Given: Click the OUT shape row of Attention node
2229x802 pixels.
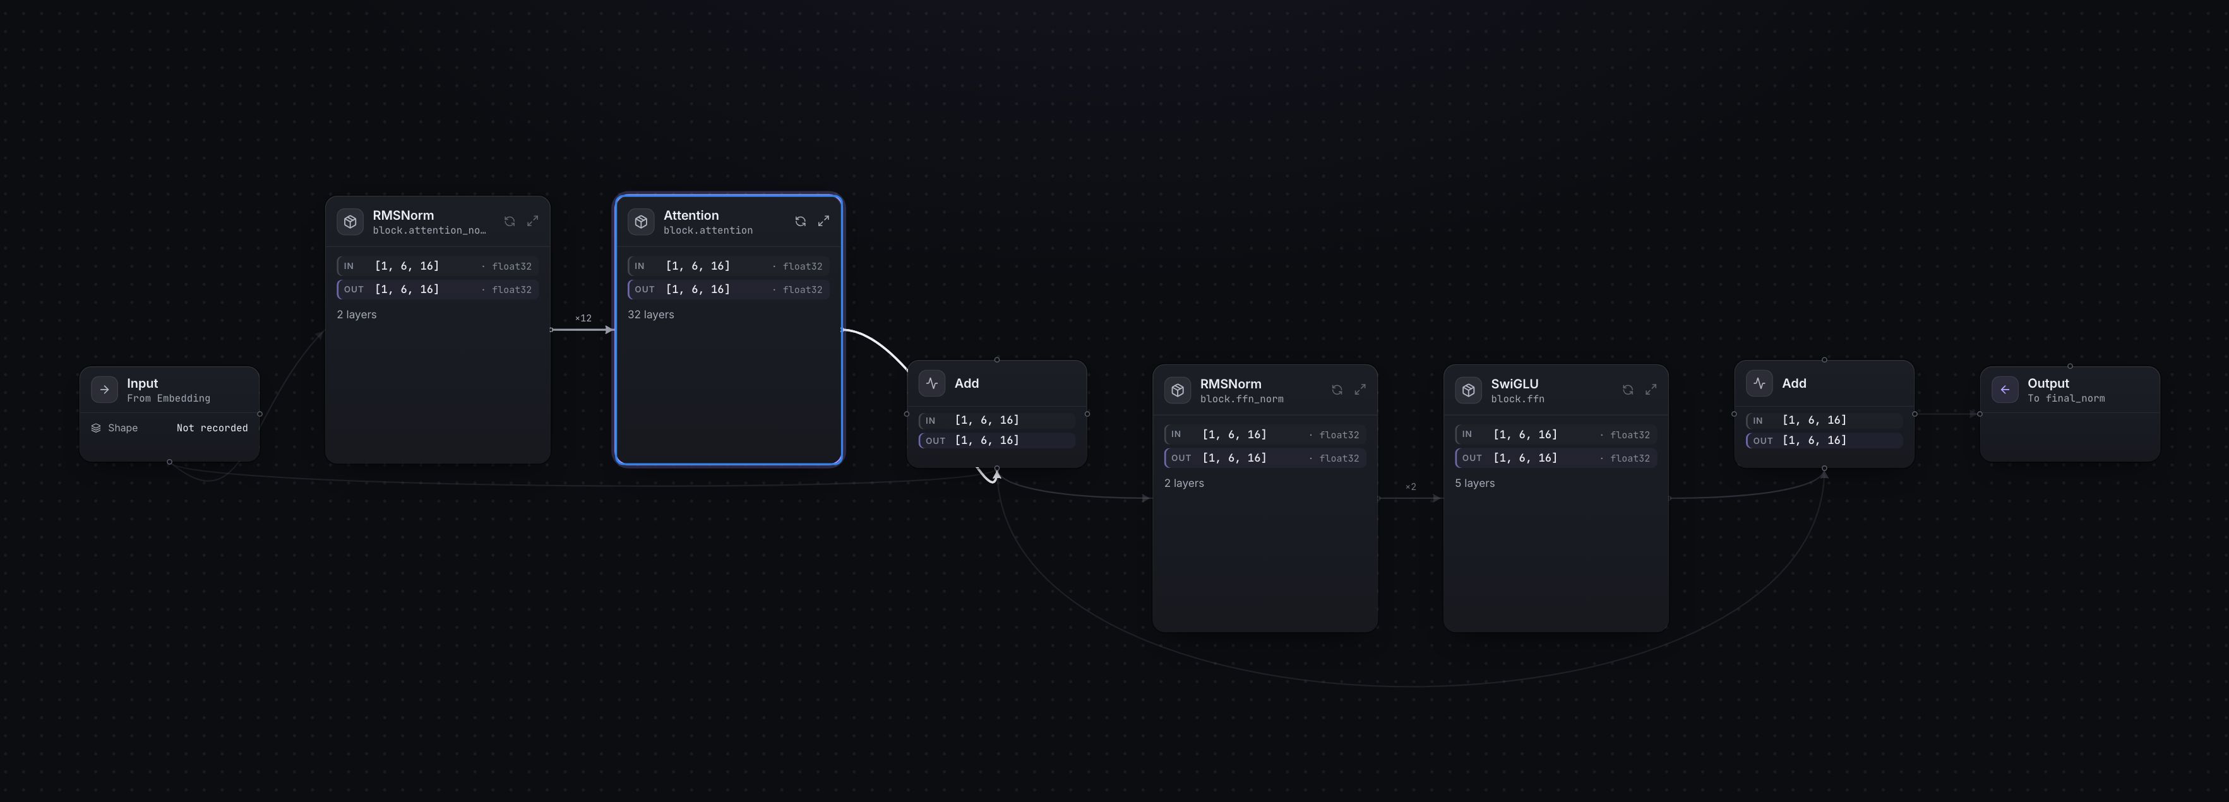Looking at the screenshot, I should (x=727, y=289).
